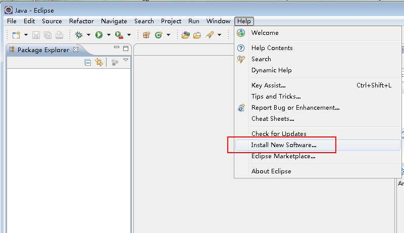The image size is (404, 233).
Task: Click the greyed-out Package Explorer toolbar icon
Action: (115, 62)
